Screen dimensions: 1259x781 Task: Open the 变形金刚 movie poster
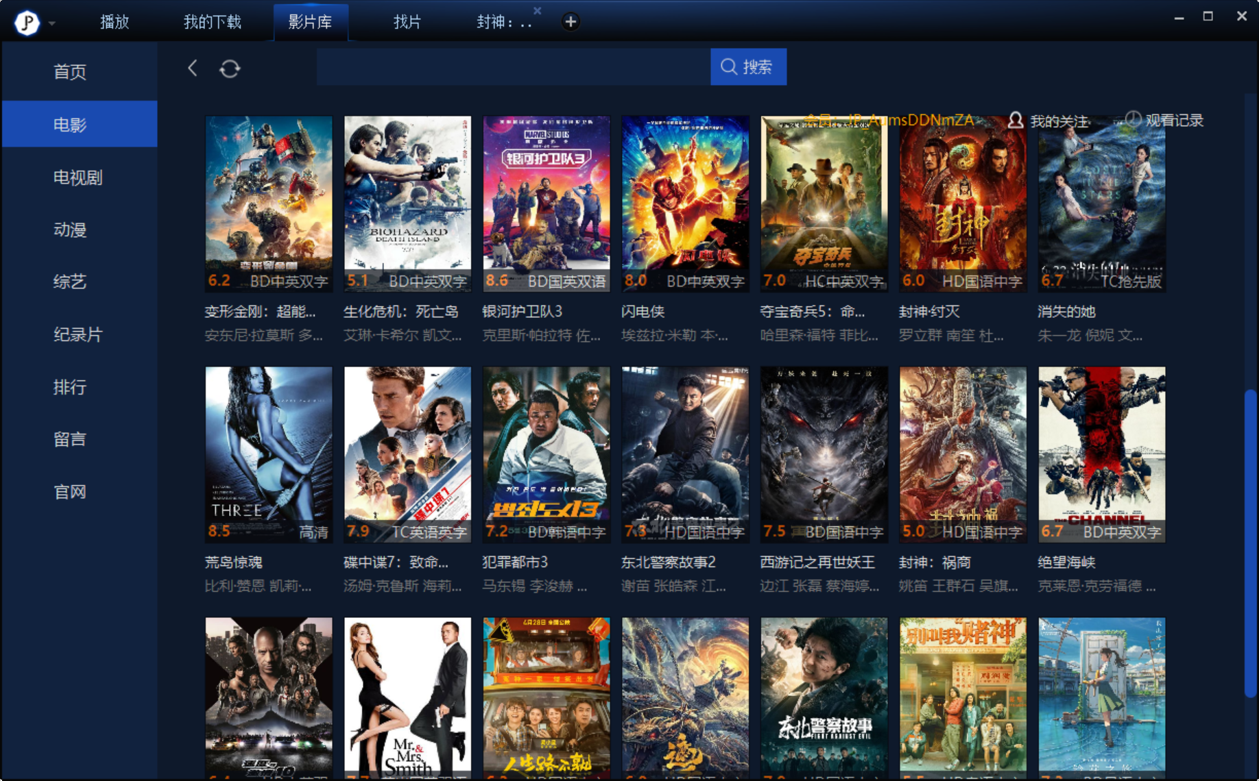tap(269, 203)
